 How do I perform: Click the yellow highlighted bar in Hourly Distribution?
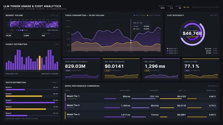pos(40,63)
